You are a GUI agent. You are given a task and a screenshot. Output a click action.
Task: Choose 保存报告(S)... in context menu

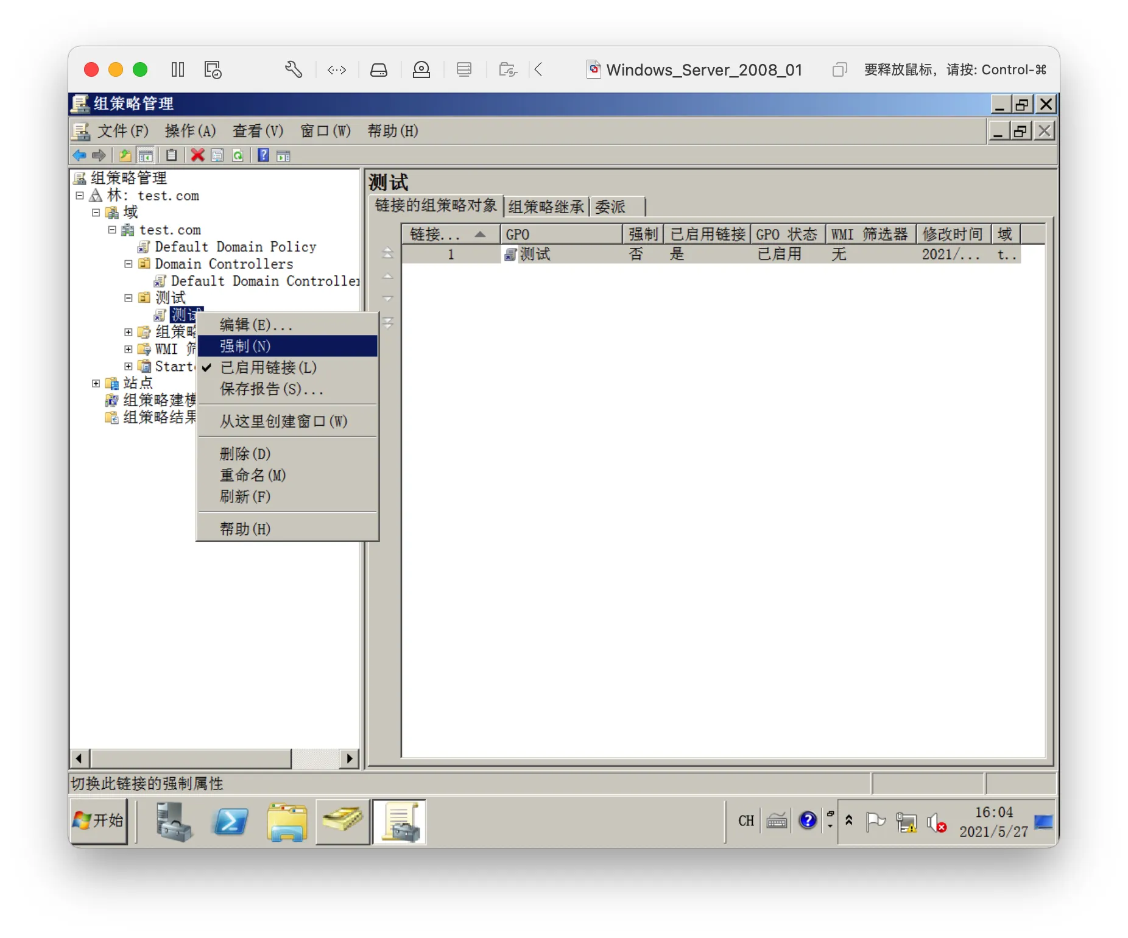click(287, 389)
